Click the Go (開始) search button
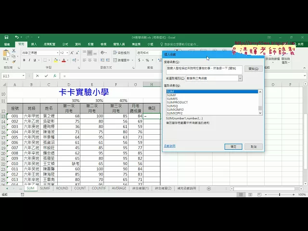 (254, 69)
